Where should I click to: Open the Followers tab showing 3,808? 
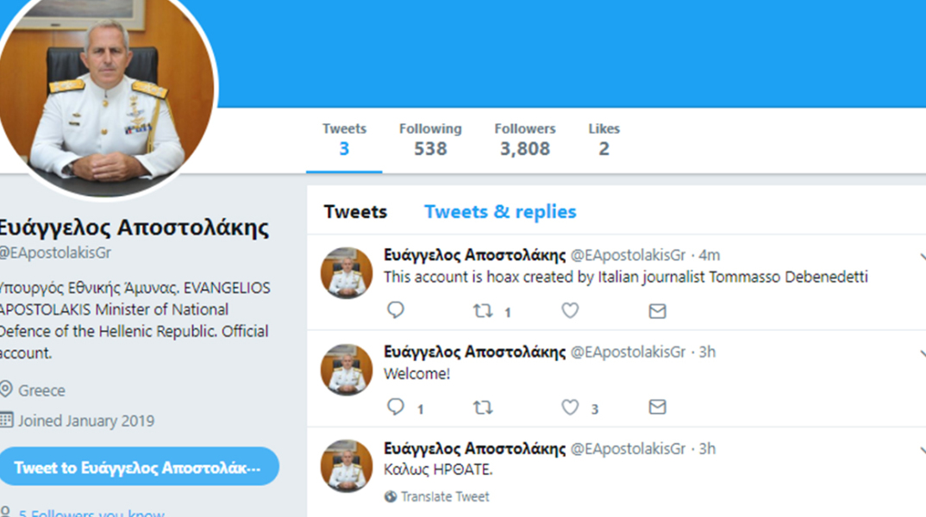[x=525, y=140]
